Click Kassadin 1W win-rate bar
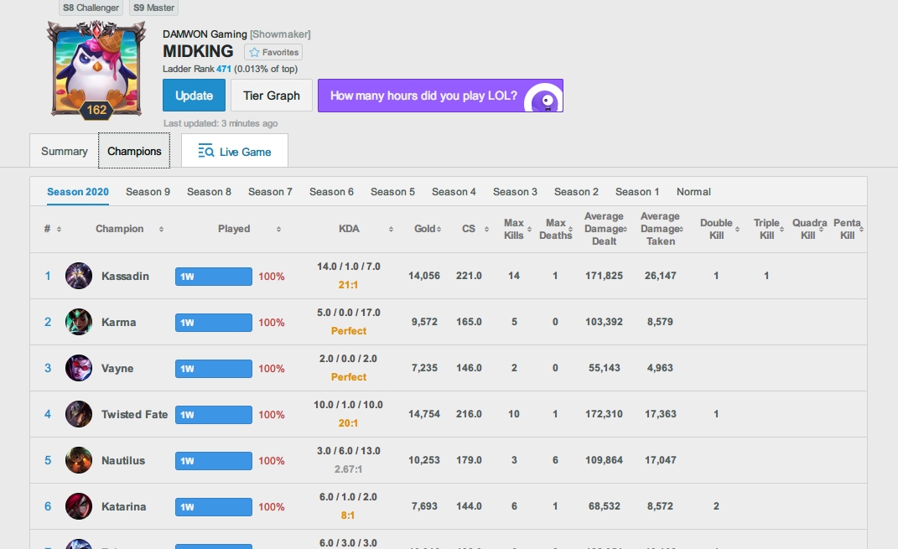 click(x=214, y=277)
